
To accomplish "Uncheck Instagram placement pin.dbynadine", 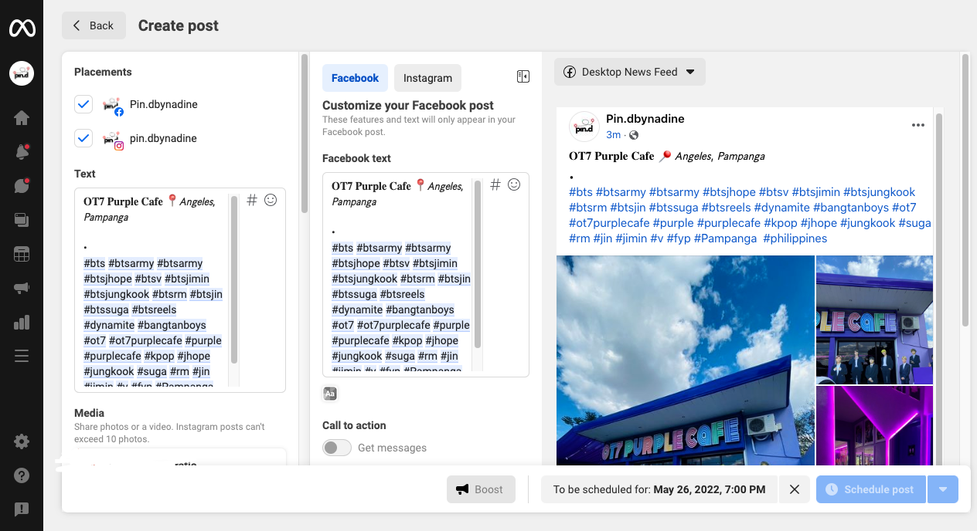I will coord(83,138).
